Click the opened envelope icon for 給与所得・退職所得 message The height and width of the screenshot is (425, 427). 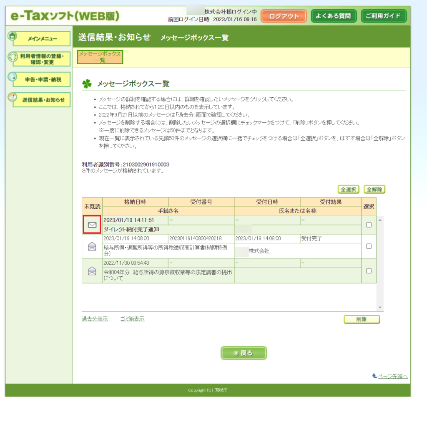click(92, 247)
